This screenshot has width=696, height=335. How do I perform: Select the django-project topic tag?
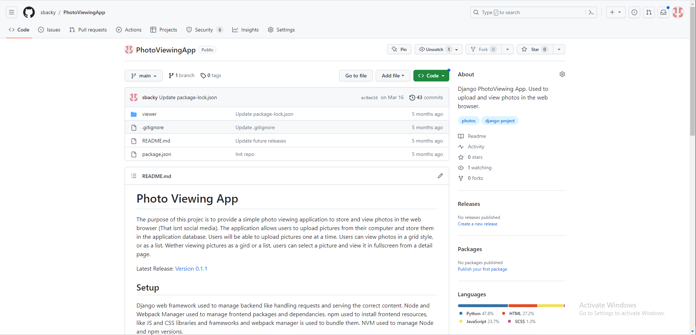coord(500,121)
